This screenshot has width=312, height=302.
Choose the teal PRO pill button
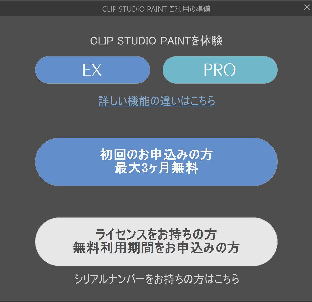220,70
